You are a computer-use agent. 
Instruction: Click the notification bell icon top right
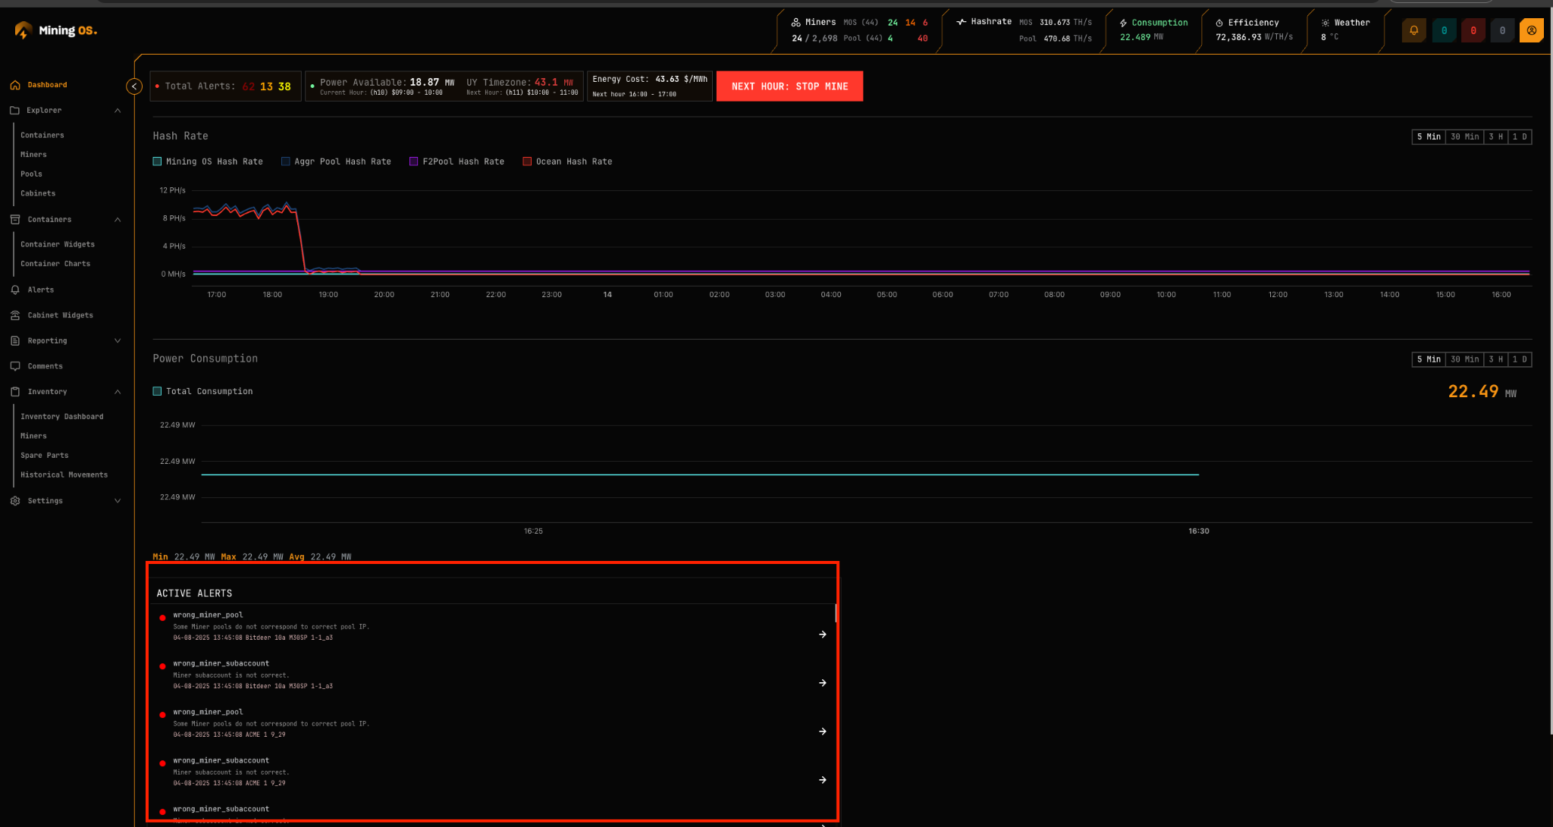click(1413, 30)
